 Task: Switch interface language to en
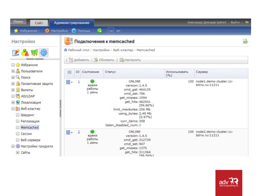(x=118, y=31)
